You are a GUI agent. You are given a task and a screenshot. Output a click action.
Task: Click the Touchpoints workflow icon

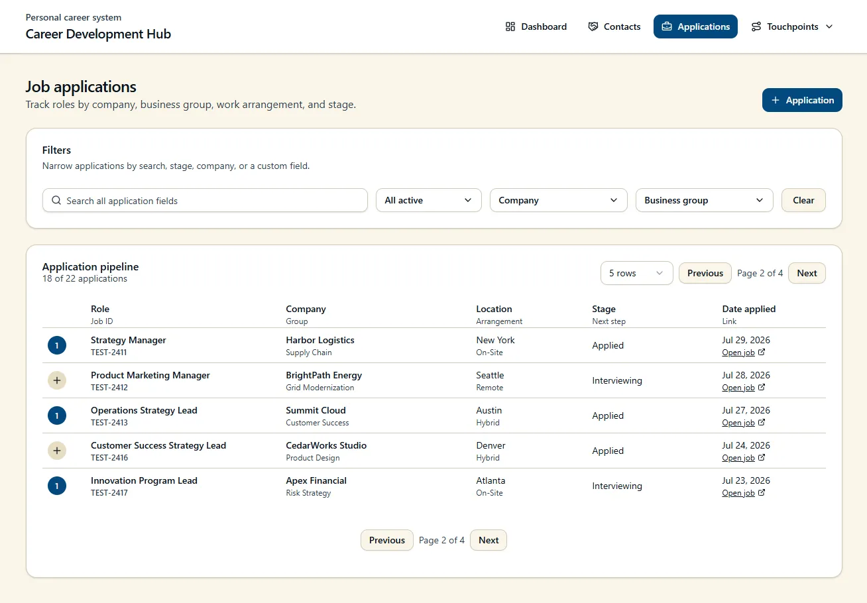(756, 27)
